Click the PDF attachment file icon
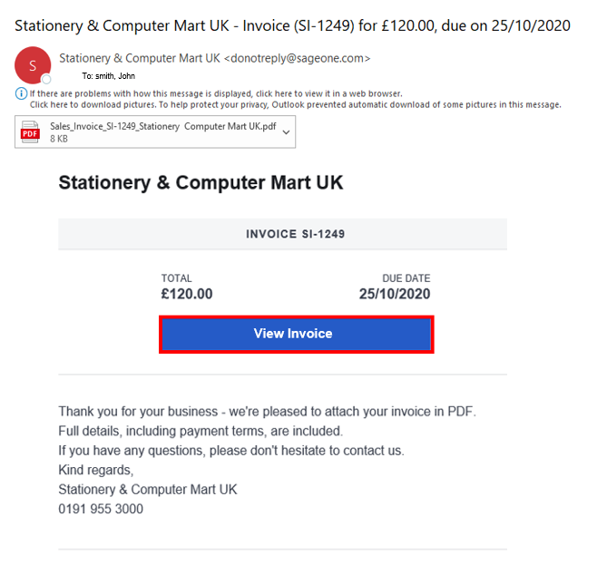This screenshot has height=565, width=597. click(31, 132)
